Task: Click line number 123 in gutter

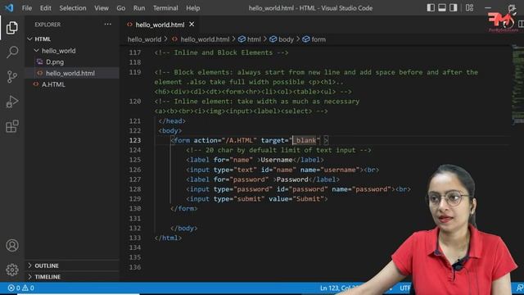Action: click(x=135, y=140)
